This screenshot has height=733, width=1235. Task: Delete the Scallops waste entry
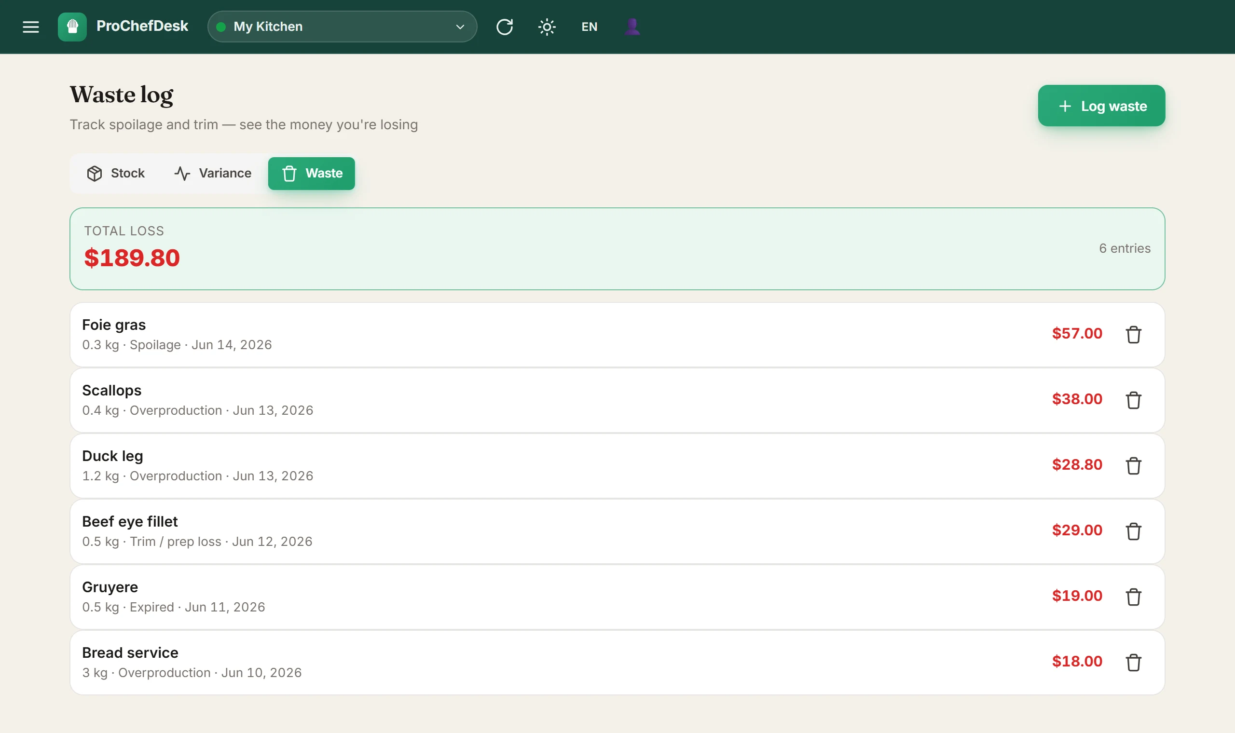point(1133,400)
